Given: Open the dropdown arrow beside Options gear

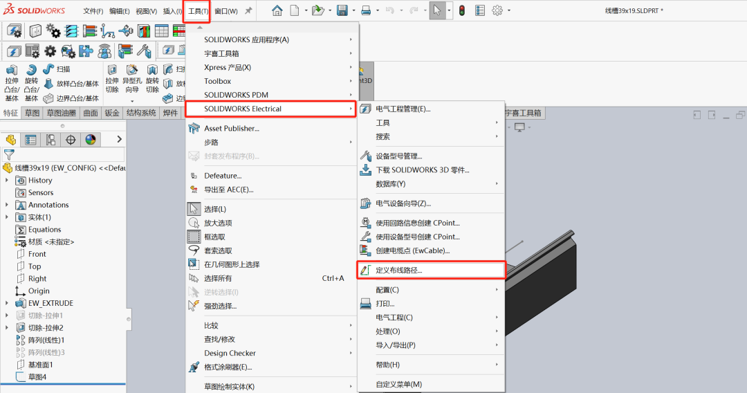Looking at the screenshot, I should tap(509, 10).
